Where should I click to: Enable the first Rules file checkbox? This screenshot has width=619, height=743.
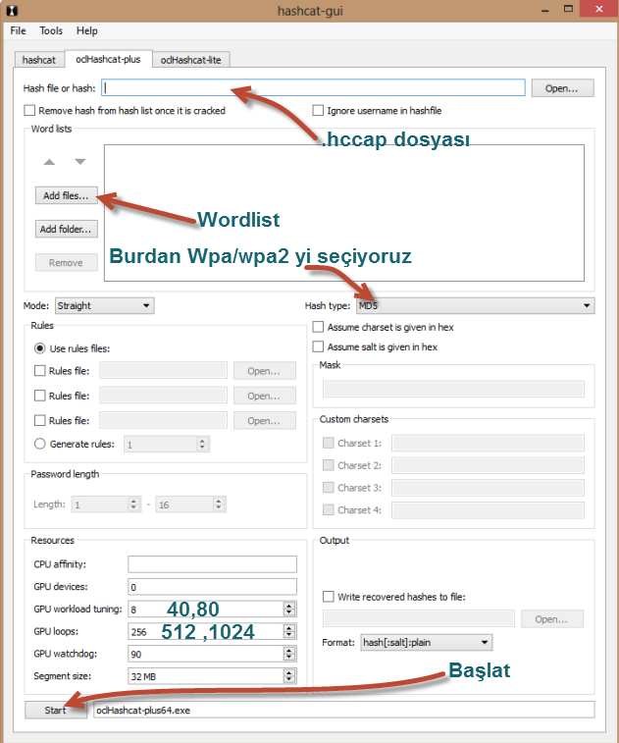coord(40,371)
